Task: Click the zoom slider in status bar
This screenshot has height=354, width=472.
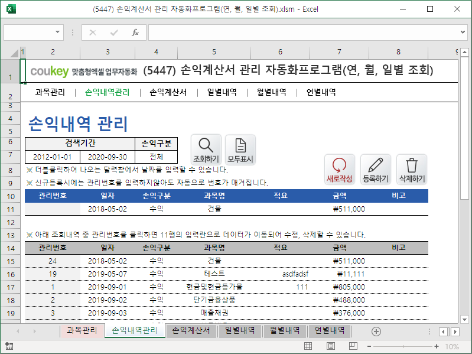Action: pos(403,346)
